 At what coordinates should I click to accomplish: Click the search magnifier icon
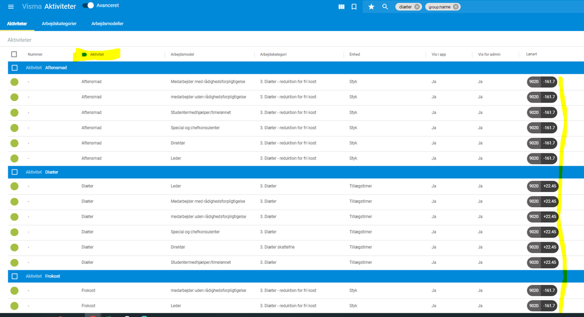[x=385, y=6]
